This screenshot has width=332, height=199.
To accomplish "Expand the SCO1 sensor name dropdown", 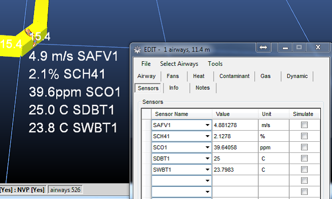I will click(x=207, y=147).
